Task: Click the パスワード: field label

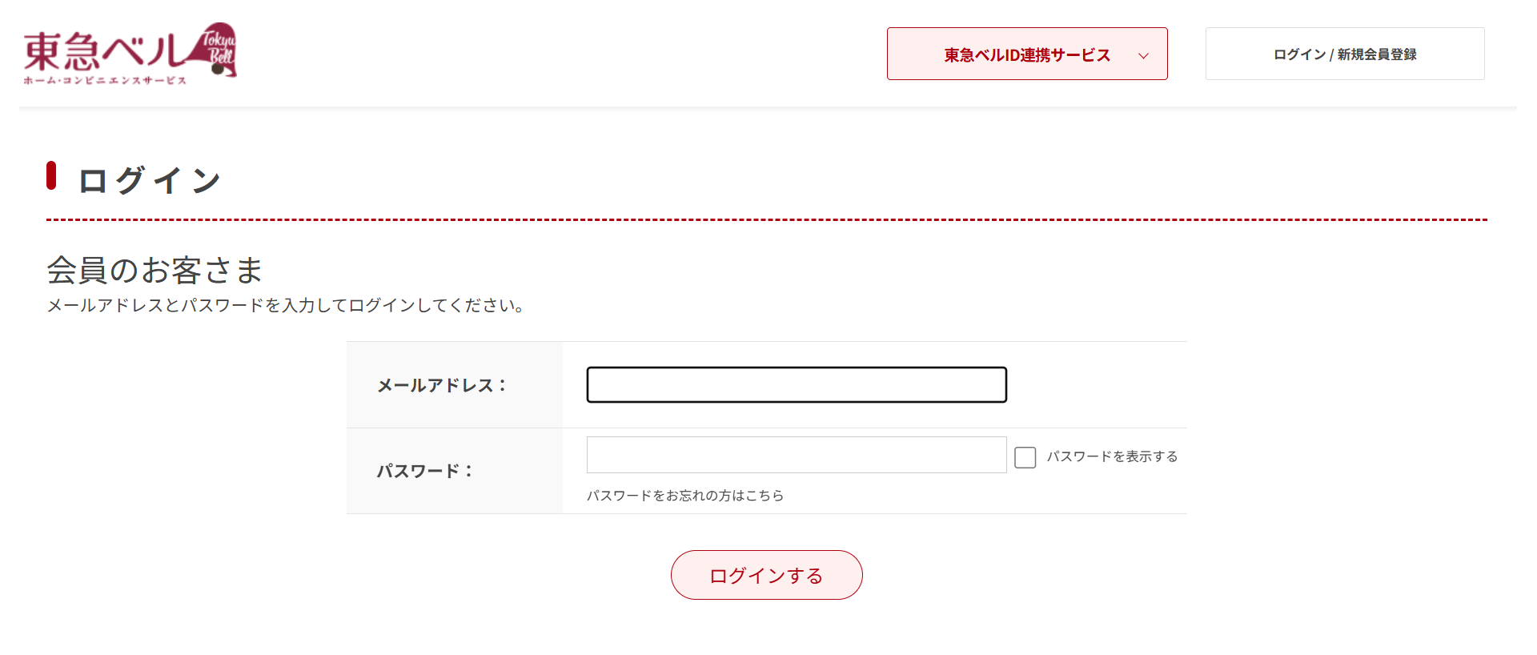Action: click(x=425, y=471)
